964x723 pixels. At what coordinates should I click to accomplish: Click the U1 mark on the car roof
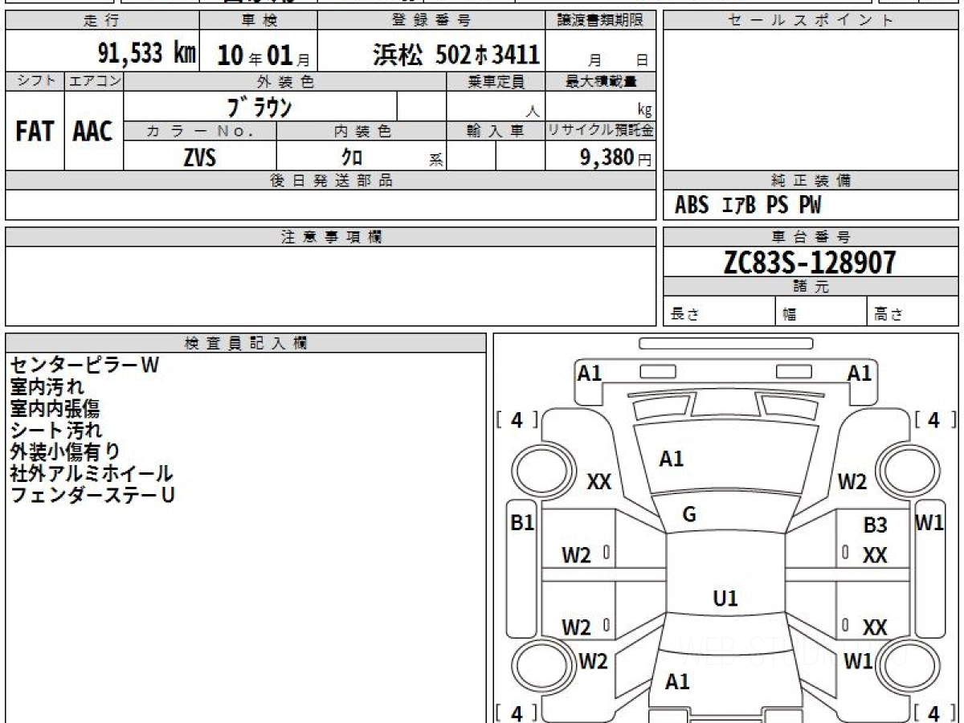tap(725, 598)
